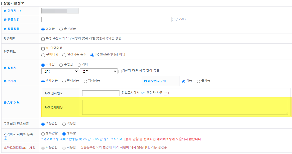Focus the A/S 전화번호 input box

101,93
